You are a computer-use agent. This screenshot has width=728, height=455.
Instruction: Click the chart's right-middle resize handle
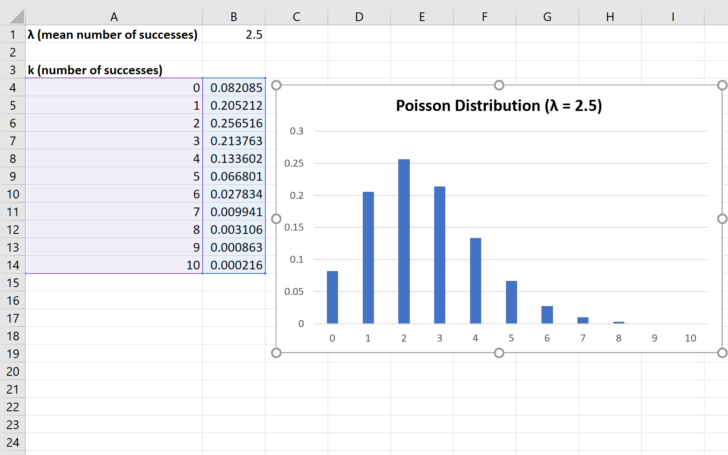click(722, 219)
